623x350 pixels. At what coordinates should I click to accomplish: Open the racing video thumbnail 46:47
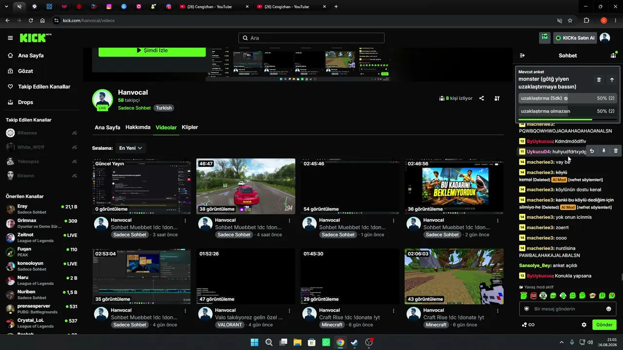[246, 186]
